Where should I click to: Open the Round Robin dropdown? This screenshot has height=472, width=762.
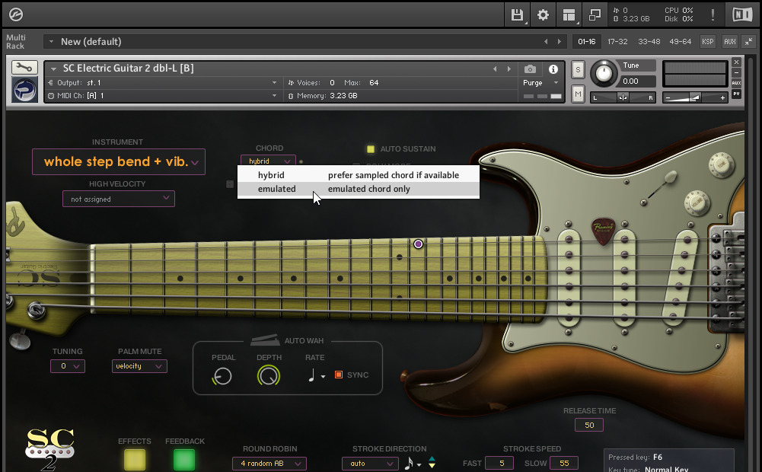[x=269, y=464]
